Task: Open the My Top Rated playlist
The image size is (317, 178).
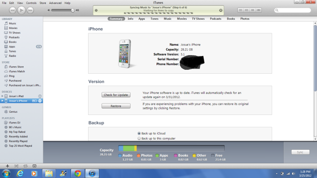Action: click(x=17, y=132)
